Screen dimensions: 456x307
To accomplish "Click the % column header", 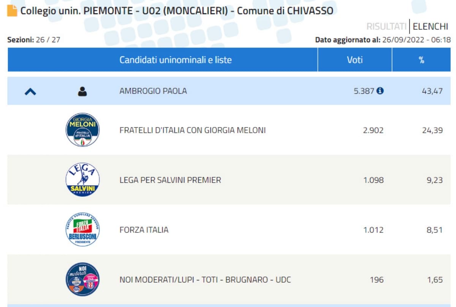I will click(x=421, y=60).
